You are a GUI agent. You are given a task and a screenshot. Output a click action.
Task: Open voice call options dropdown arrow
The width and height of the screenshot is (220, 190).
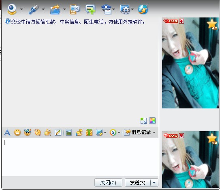coord(43,9)
